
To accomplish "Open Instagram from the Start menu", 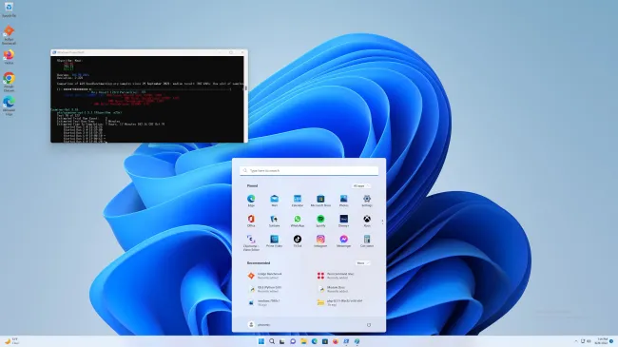I will click(x=320, y=241).
